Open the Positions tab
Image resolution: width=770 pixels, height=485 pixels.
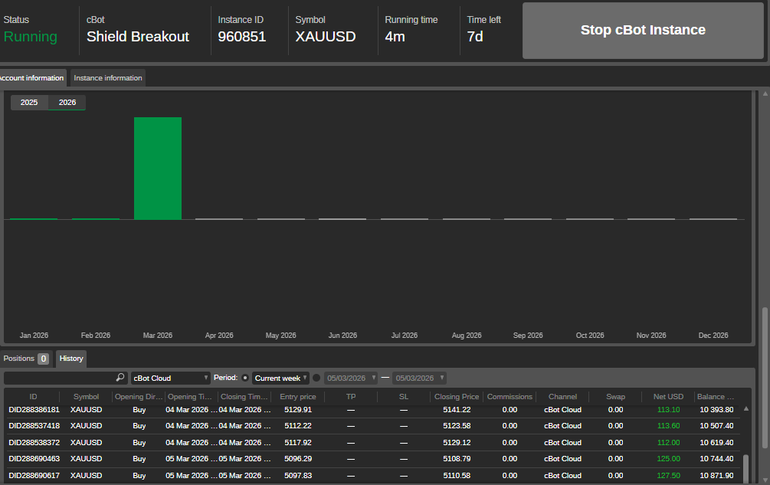coord(25,359)
